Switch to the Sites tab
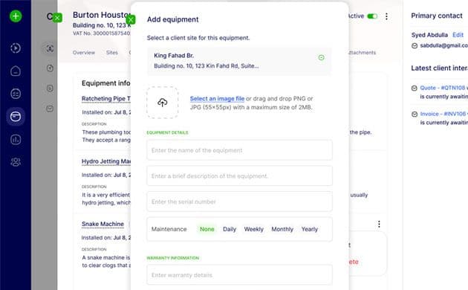 pyautogui.click(x=112, y=53)
